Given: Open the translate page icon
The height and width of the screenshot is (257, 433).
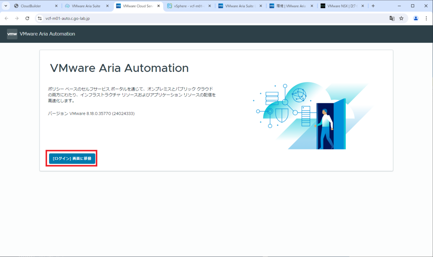Looking at the screenshot, I should point(392,18).
